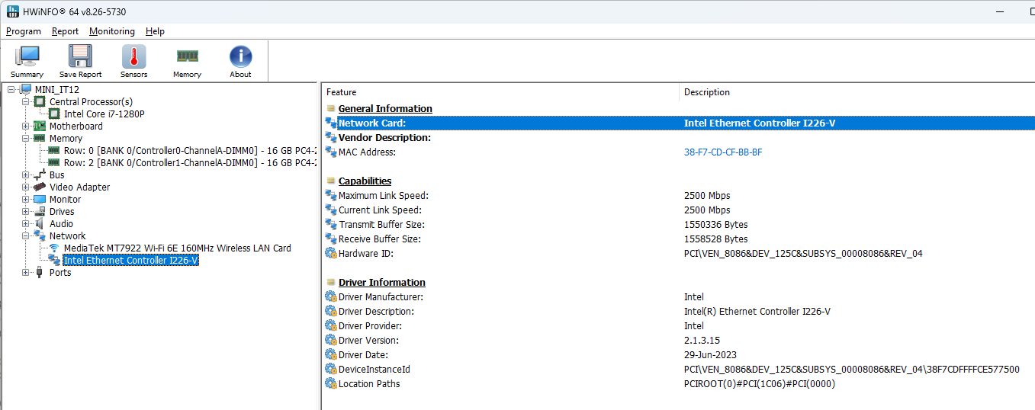The width and height of the screenshot is (1035, 410).
Task: Expand the Audio tree node
Action: point(26,224)
